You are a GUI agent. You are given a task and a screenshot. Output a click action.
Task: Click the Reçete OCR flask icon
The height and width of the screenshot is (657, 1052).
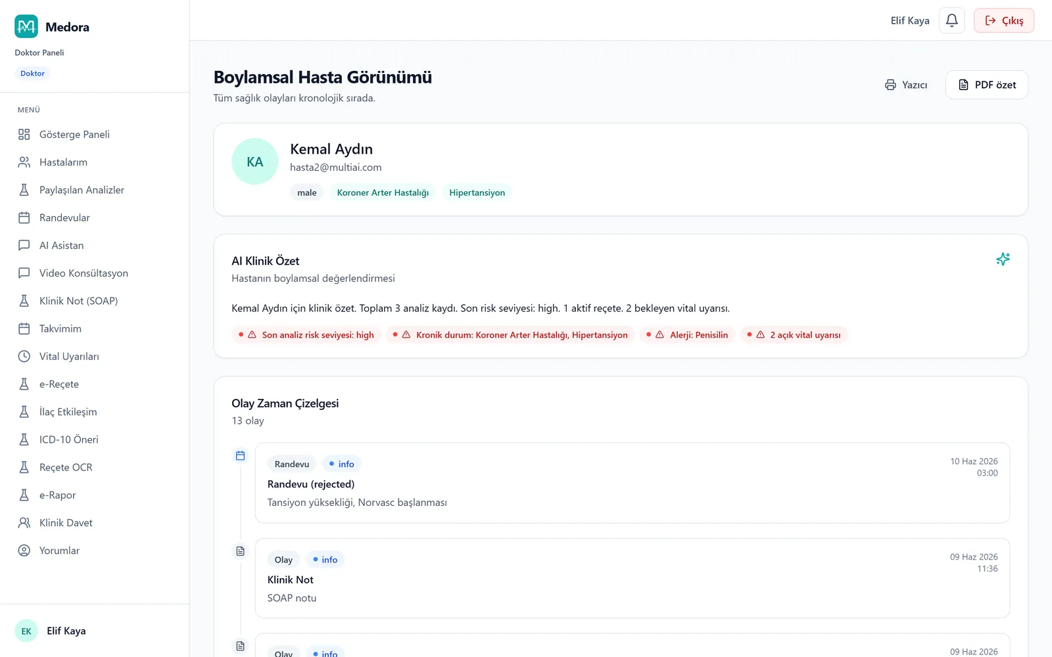pos(24,467)
